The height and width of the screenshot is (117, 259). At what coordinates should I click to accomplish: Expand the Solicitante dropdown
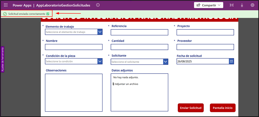[165, 62]
